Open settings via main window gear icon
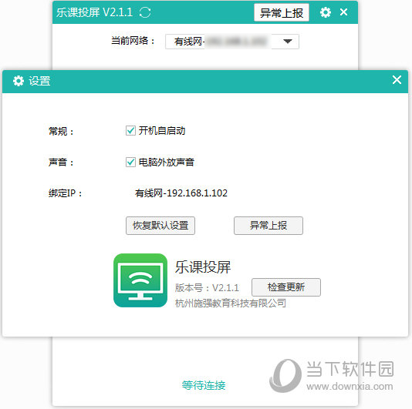The width and height of the screenshot is (412, 409). click(326, 12)
